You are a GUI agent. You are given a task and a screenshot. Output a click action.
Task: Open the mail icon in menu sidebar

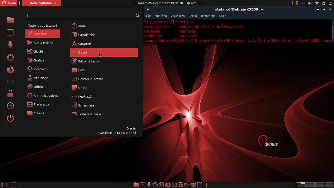coord(10,82)
